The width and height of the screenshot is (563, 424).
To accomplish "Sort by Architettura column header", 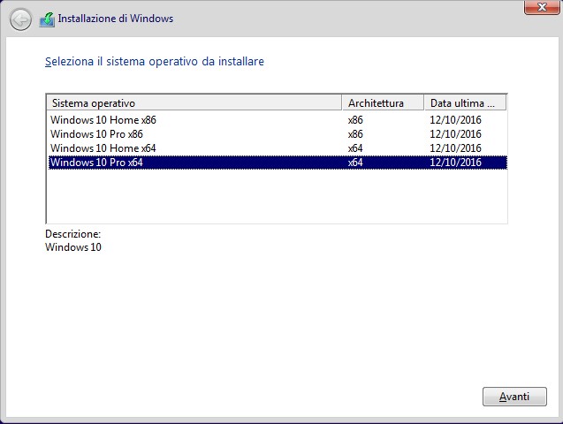I will coord(383,103).
